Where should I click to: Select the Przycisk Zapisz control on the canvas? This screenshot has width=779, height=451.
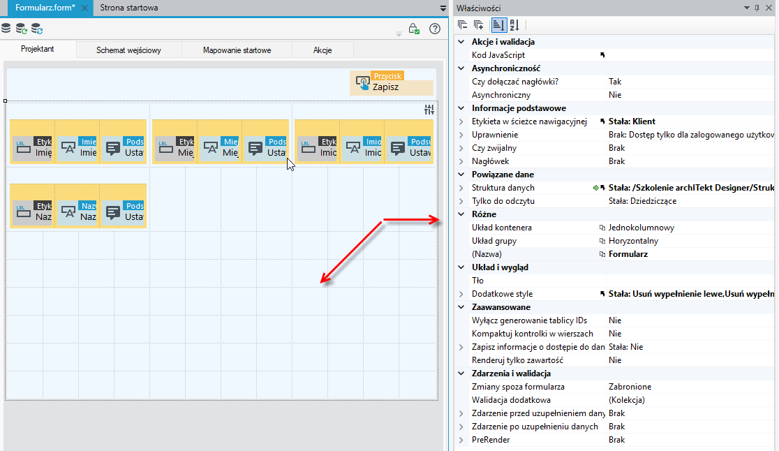pyautogui.click(x=392, y=83)
